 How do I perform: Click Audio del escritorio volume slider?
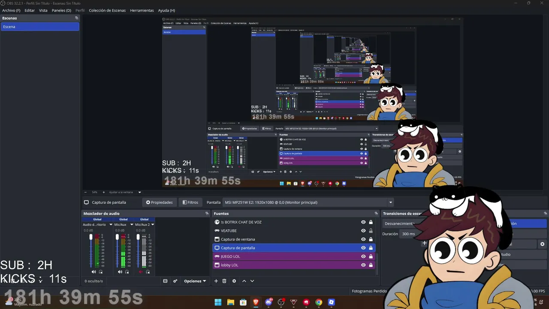click(91, 251)
